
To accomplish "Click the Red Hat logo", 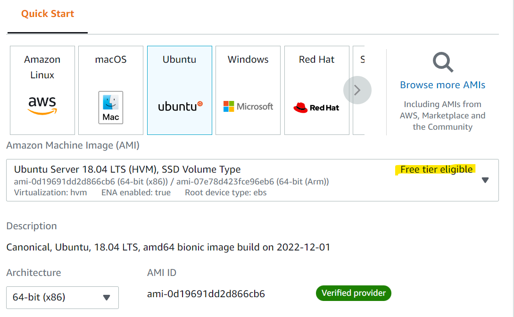I will (x=316, y=108).
